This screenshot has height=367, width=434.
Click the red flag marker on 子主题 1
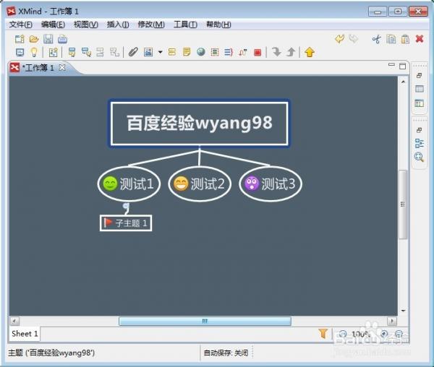tap(108, 223)
